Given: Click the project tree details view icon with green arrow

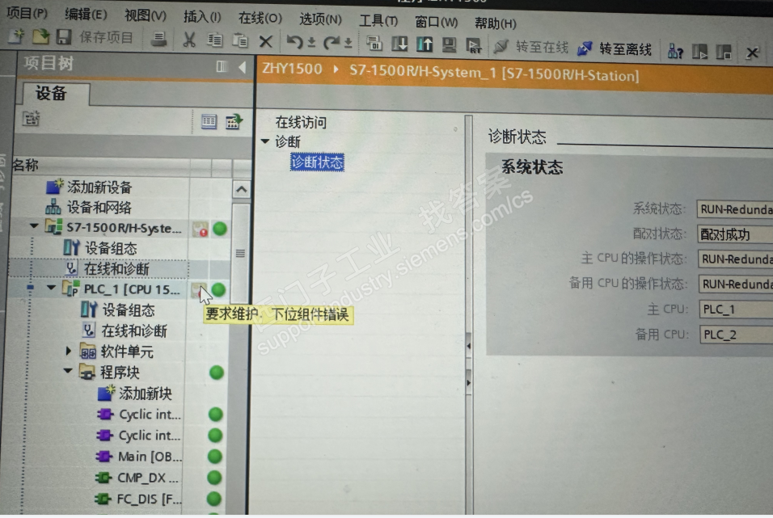Looking at the screenshot, I should point(234,121).
